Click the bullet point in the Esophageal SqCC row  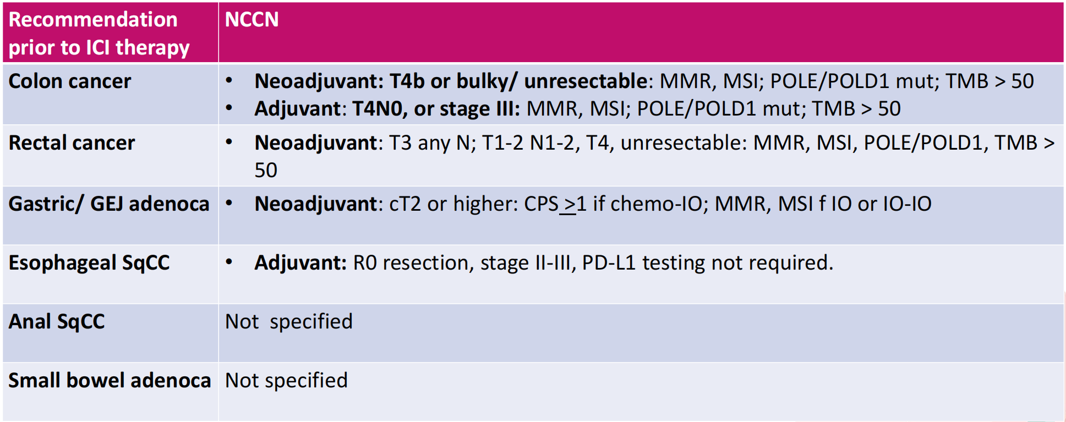229,262
